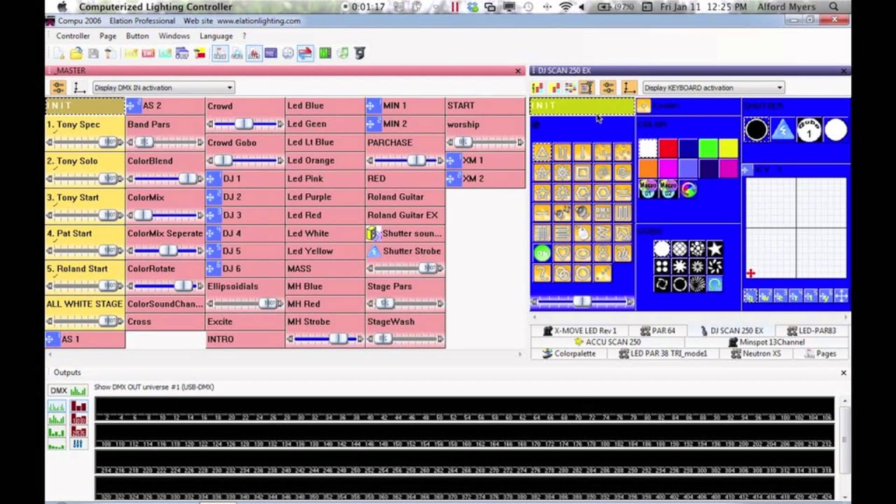Click the red bar graph output icon
This screenshot has width=896, height=504.
[x=78, y=407]
